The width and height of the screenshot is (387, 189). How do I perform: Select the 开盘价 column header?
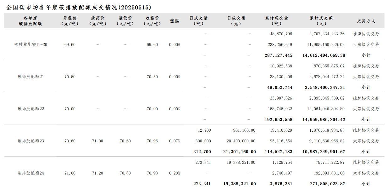(x=70, y=21)
